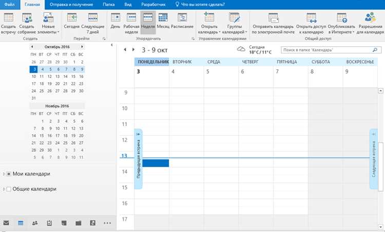Screen dimensions: 385x232
Task: Select Неделя view button
Action: click(148, 22)
